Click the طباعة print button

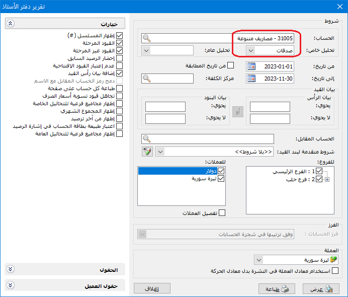(x=277, y=289)
